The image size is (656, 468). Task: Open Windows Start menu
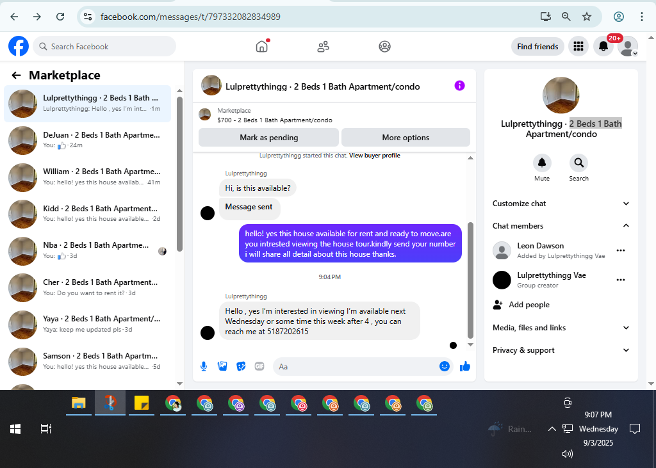tap(15, 429)
